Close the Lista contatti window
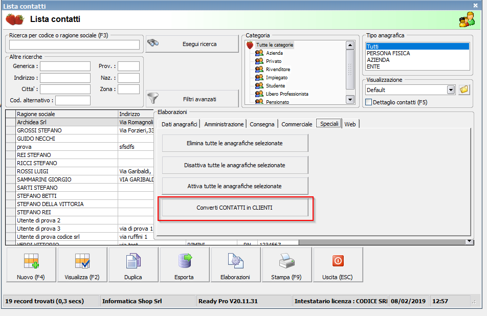This screenshot has width=487, height=316. [476, 5]
